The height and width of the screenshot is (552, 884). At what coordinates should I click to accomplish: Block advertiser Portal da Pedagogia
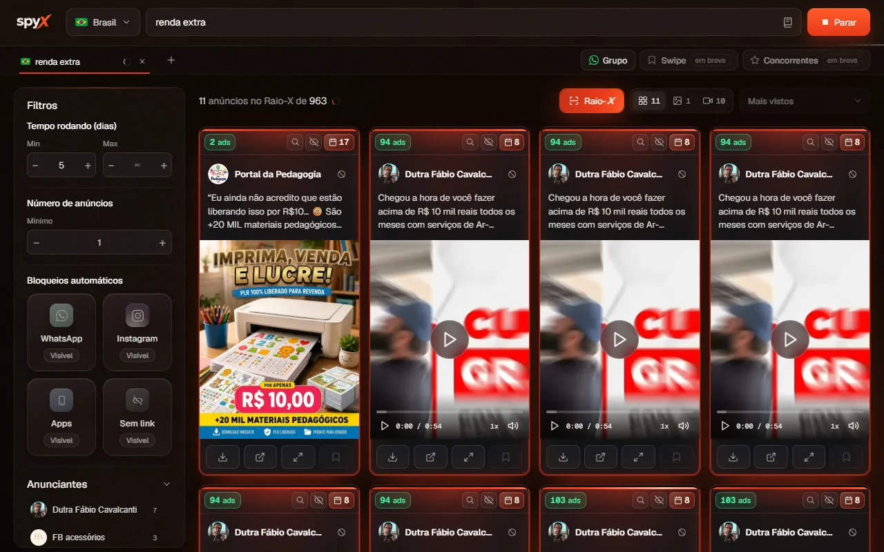(x=342, y=175)
